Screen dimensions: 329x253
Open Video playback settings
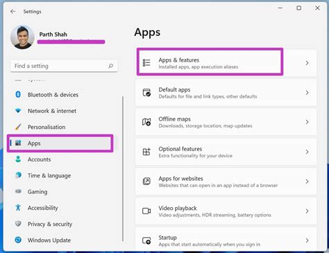click(x=226, y=211)
